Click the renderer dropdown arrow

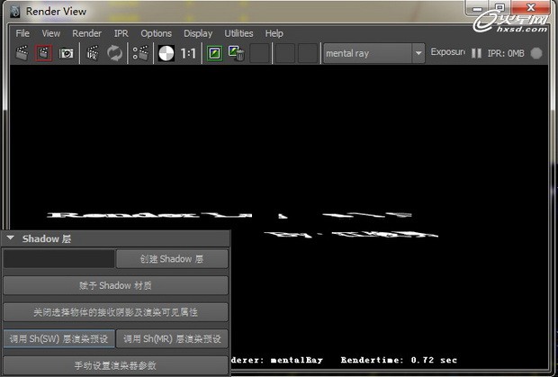pyautogui.click(x=418, y=53)
